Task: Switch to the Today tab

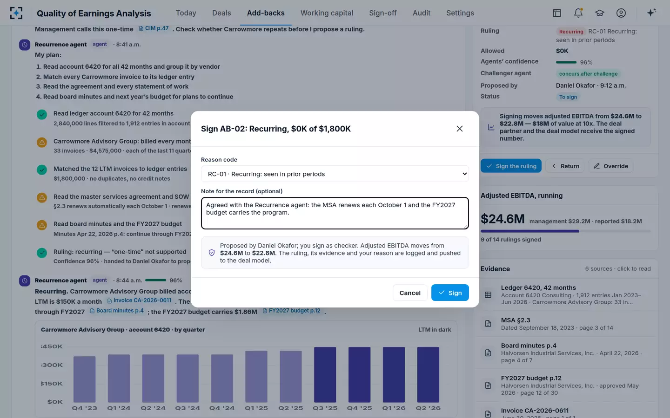Action: pos(186,13)
